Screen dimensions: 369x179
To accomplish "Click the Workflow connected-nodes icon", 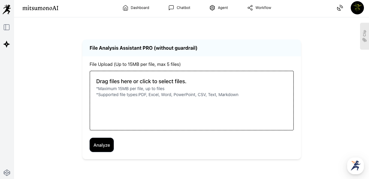I will pos(250,8).
